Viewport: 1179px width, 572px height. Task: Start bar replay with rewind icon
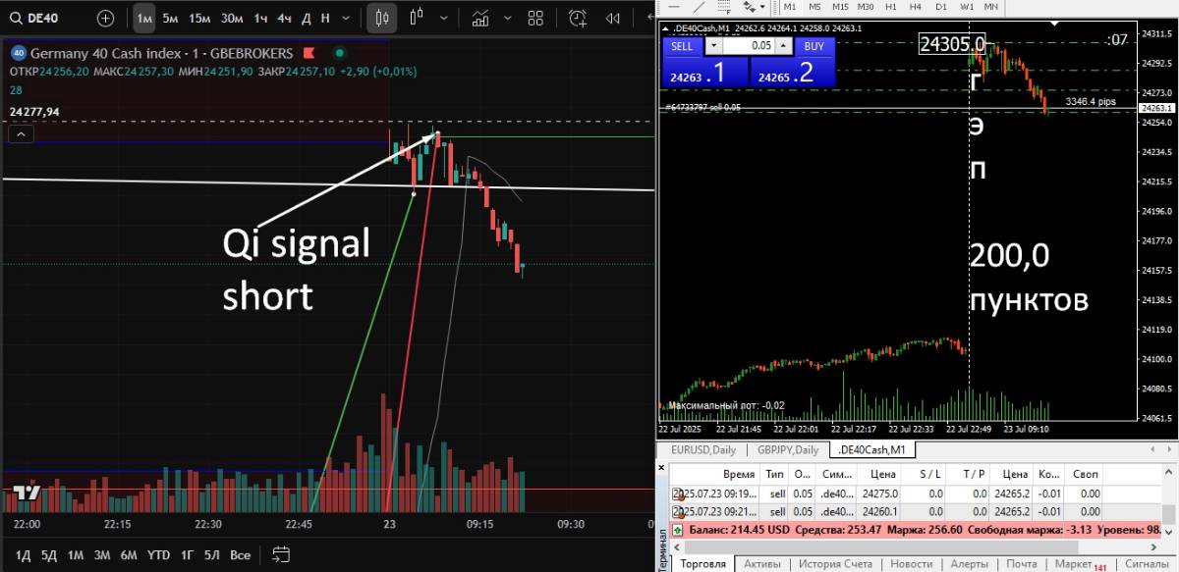point(613,18)
